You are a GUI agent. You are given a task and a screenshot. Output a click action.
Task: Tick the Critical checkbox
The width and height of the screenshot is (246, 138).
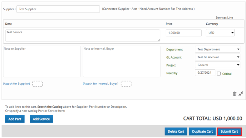tap(219, 74)
